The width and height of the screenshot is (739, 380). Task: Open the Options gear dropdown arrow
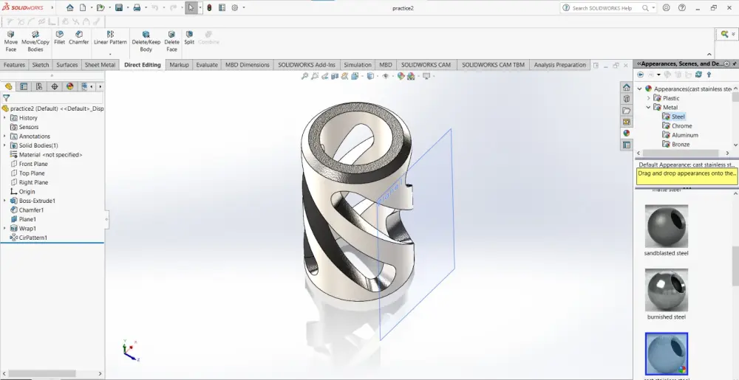pyautogui.click(x=244, y=7)
